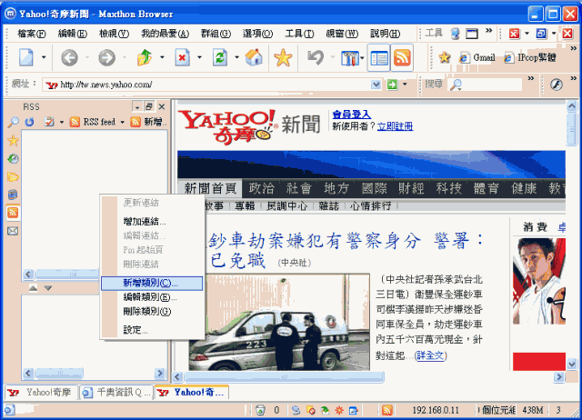Viewport: 582px width, 420px height.
Task: Choose 新增類別(C)... in context menu
Action: click(x=152, y=283)
